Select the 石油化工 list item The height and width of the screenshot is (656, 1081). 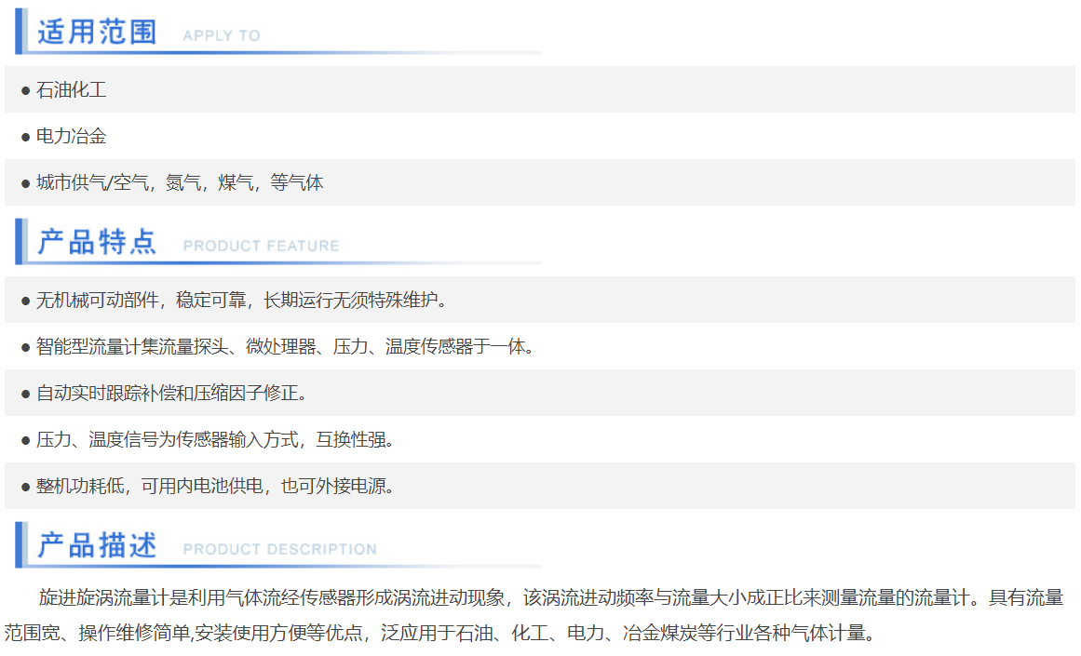click(72, 90)
